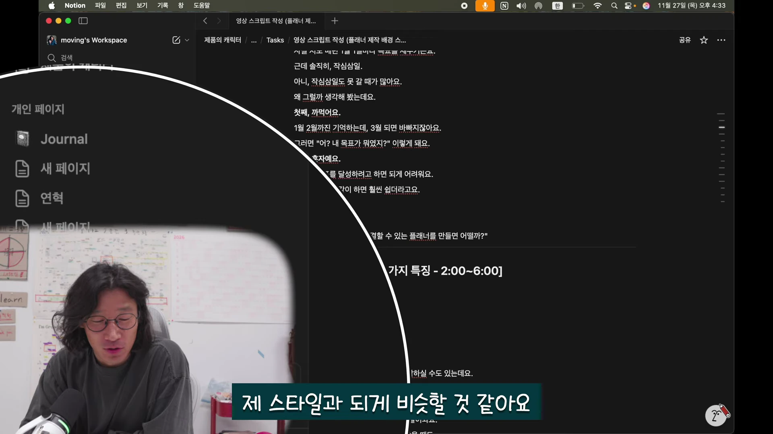Screen dimensions: 773x434
Task: Open the 파일 menu
Action: [100, 6]
